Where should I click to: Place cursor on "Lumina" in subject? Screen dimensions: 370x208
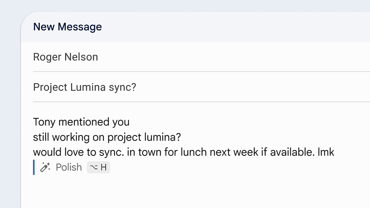point(88,87)
